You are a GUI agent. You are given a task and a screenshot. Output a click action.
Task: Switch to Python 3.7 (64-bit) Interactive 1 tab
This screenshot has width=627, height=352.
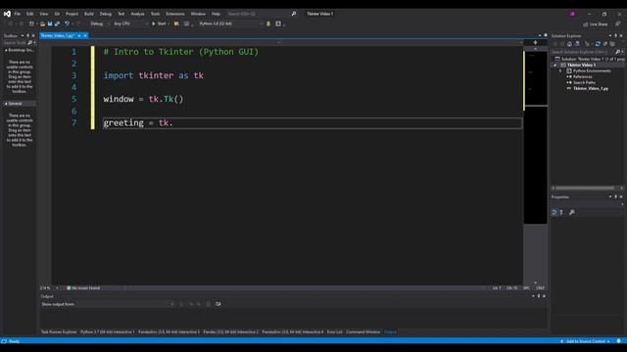(107, 331)
